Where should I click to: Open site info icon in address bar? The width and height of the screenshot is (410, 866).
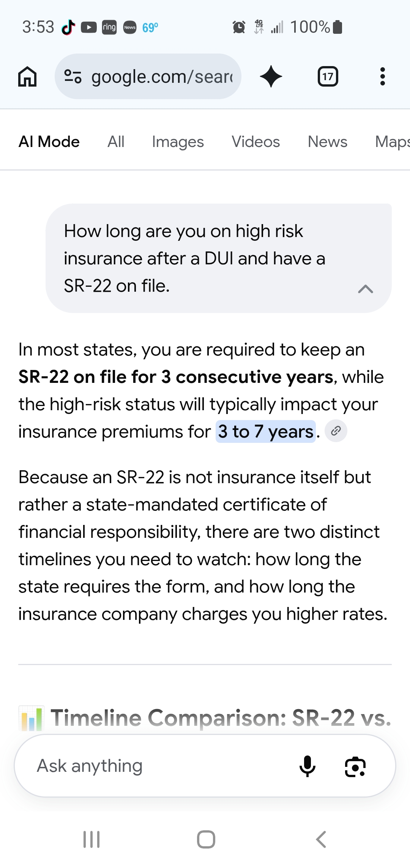(73, 76)
